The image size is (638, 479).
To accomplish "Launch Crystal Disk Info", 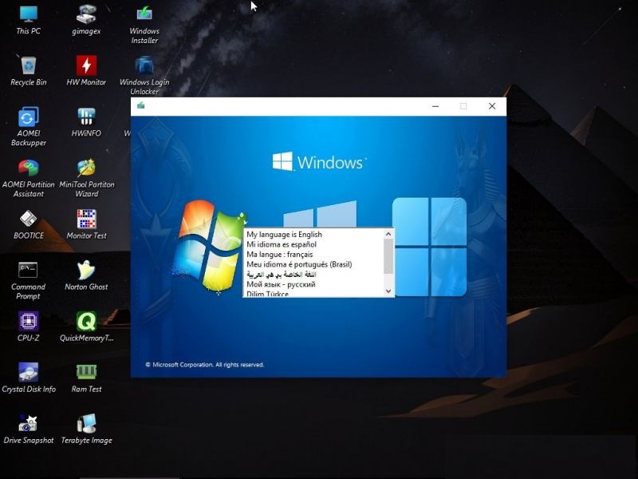I will 29,373.
